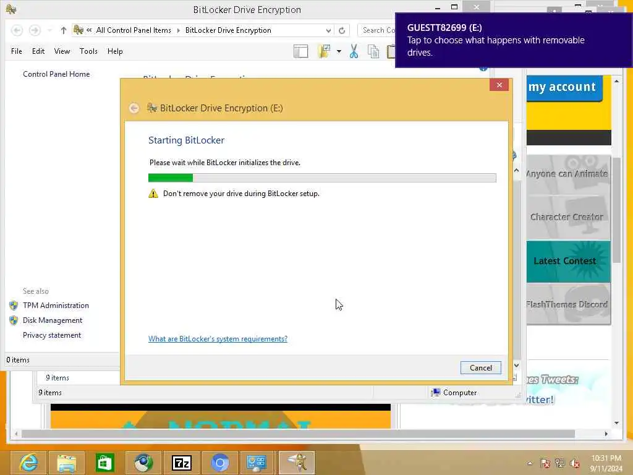Click the back arrow in BitLocker wizard
This screenshot has height=475, width=633.
point(134,108)
